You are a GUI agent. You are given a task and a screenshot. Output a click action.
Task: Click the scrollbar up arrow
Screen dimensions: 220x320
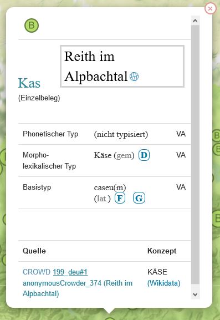[195, 21]
